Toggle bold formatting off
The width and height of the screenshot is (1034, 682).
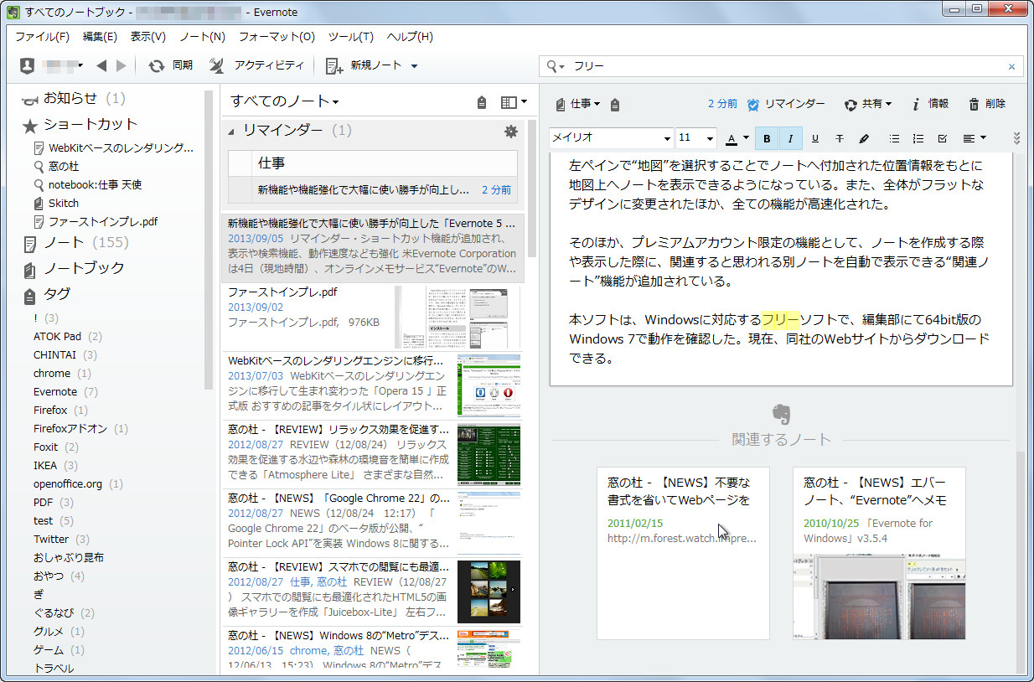[767, 138]
